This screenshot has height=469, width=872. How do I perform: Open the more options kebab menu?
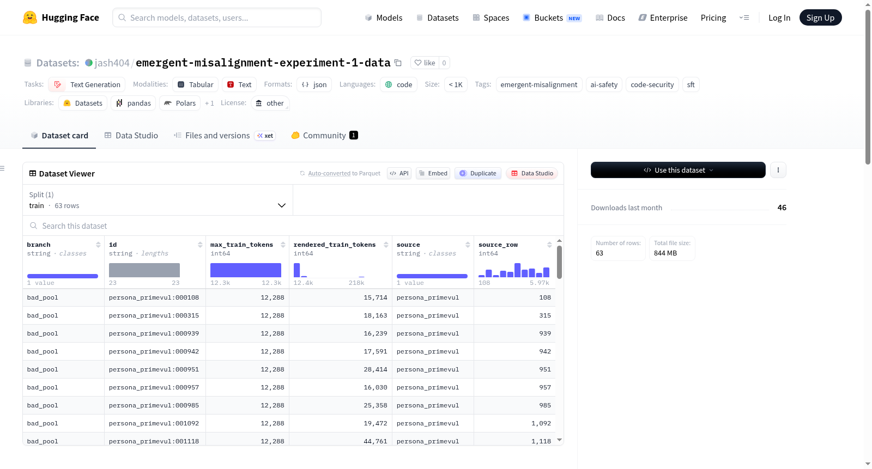coord(778,170)
